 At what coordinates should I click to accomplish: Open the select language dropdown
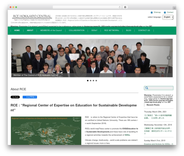[x=168, y=17]
